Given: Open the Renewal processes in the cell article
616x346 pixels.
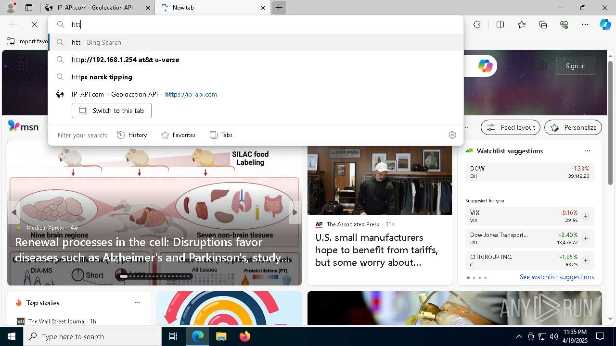Looking at the screenshot, I should click(x=153, y=250).
